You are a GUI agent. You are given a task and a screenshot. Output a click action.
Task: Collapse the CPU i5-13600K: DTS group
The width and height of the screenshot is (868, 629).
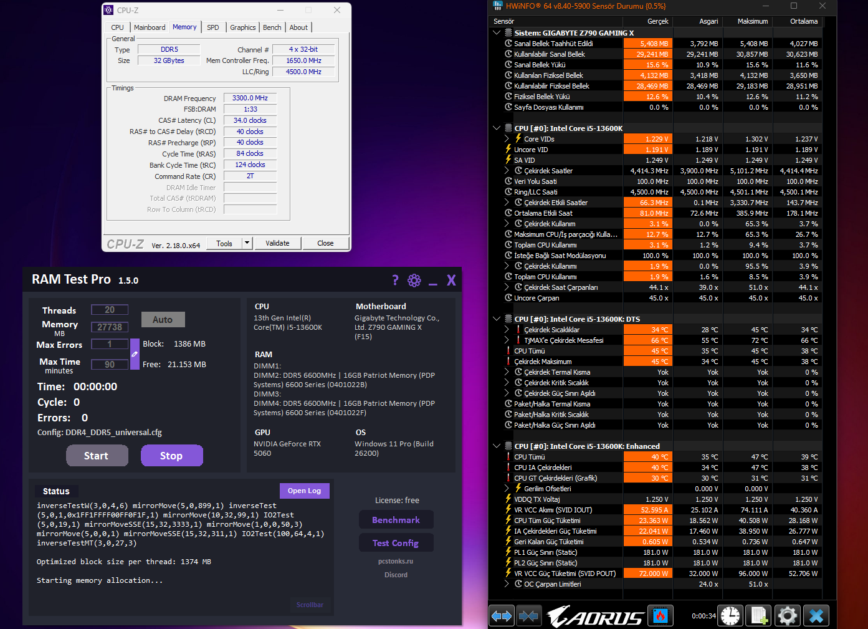(x=497, y=319)
